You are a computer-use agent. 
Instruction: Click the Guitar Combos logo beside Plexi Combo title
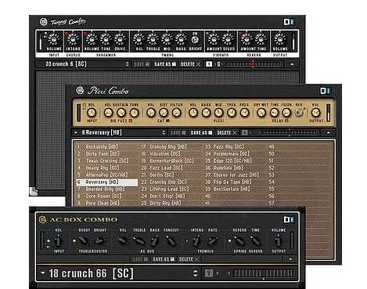pos(80,90)
